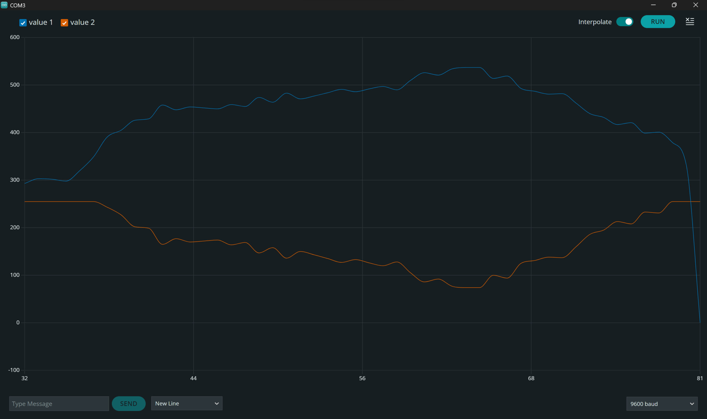Click the 600 label on y-axis

point(15,37)
